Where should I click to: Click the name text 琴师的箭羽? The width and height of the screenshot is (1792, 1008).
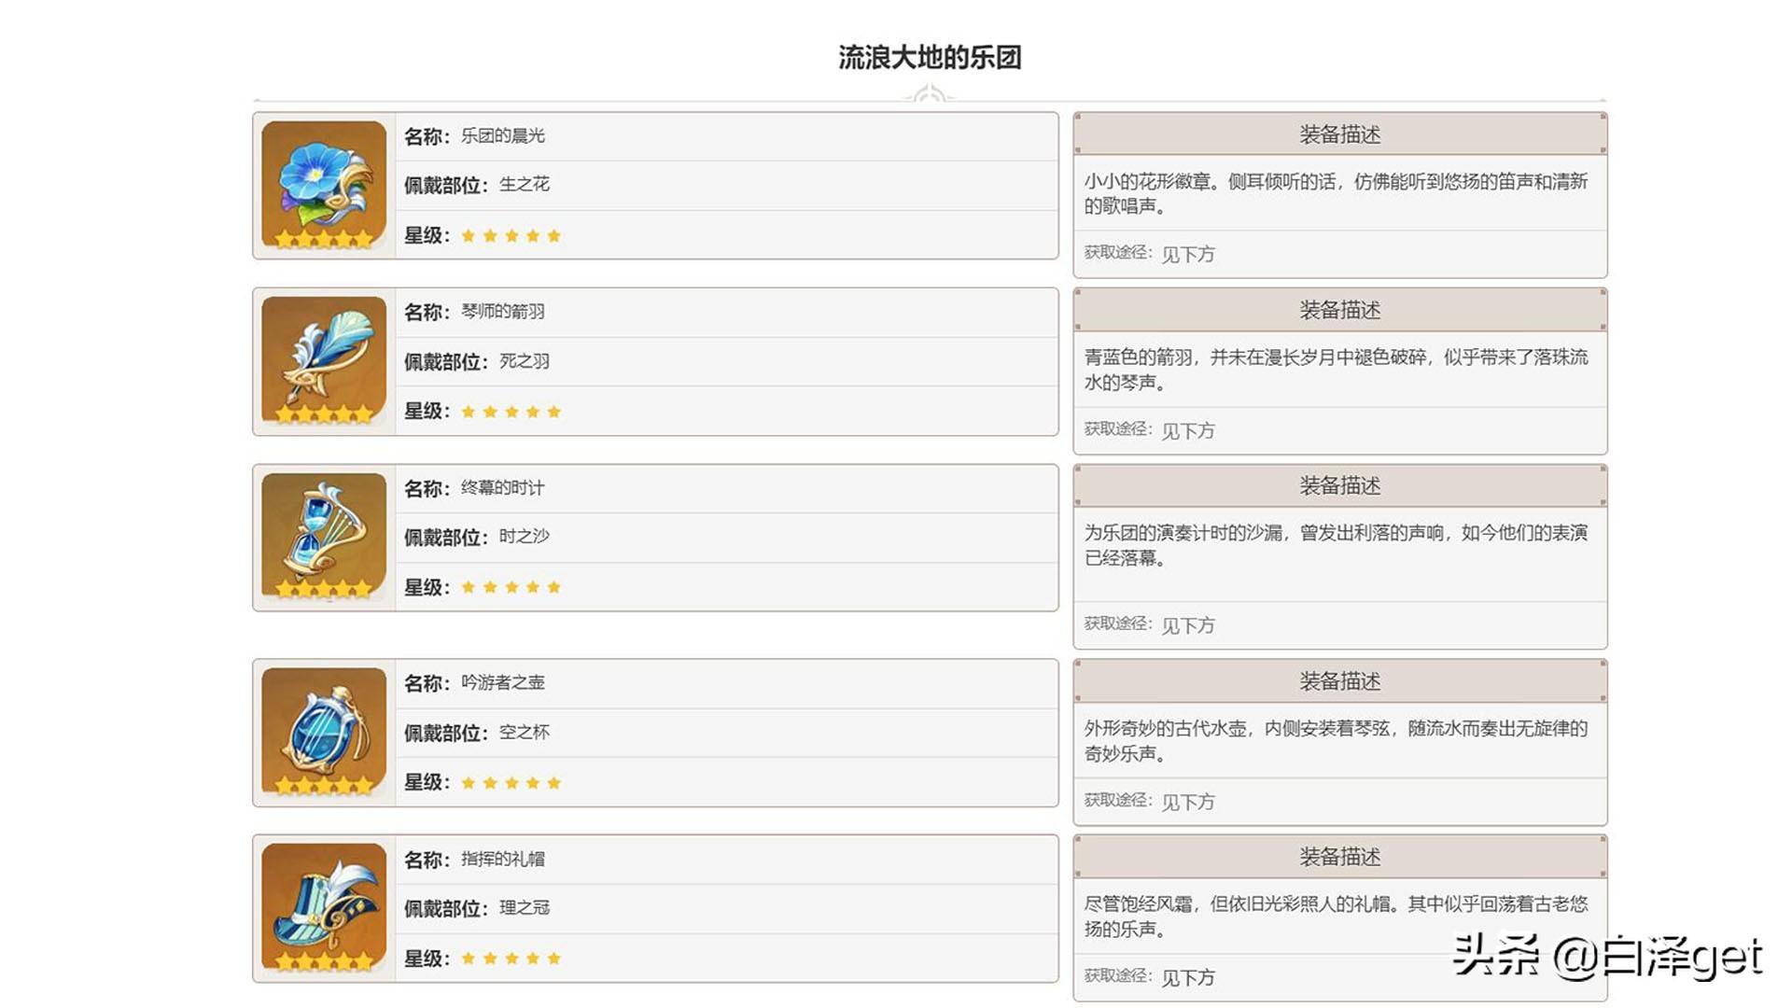[x=503, y=312]
